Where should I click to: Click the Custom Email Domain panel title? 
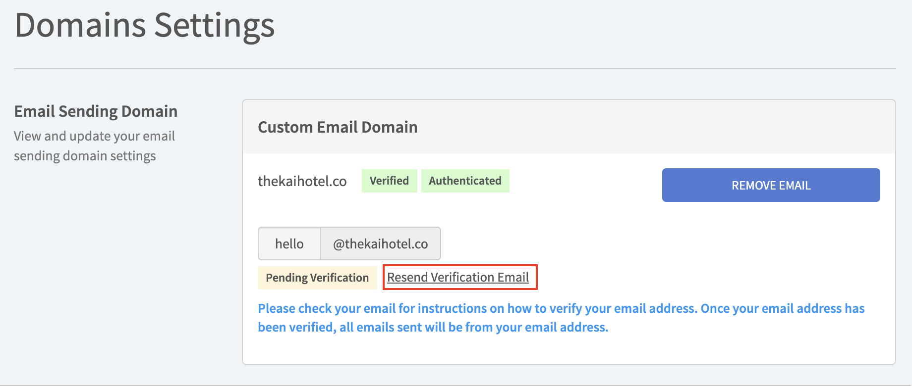click(338, 127)
